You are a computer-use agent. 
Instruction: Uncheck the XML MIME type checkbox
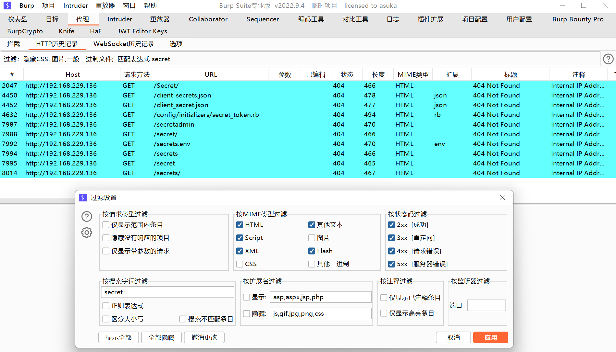click(240, 251)
